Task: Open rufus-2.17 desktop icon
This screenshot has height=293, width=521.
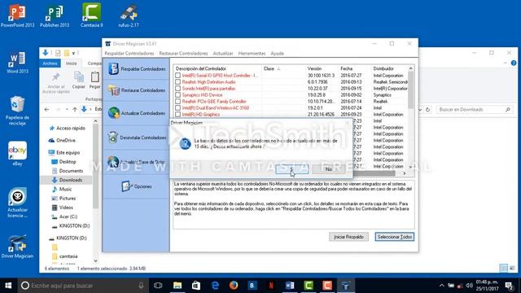Action: click(x=129, y=15)
